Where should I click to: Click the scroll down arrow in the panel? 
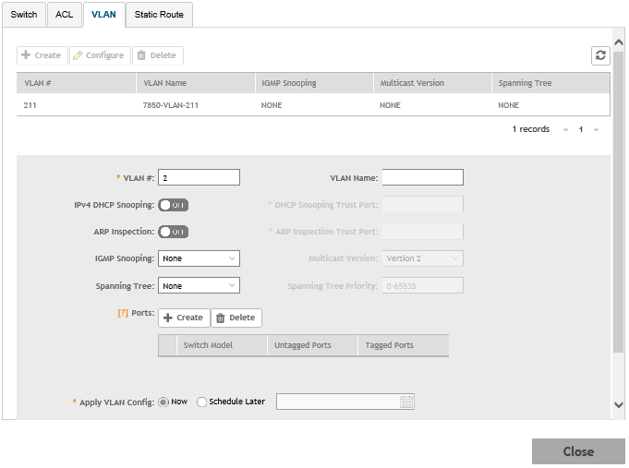pos(618,405)
